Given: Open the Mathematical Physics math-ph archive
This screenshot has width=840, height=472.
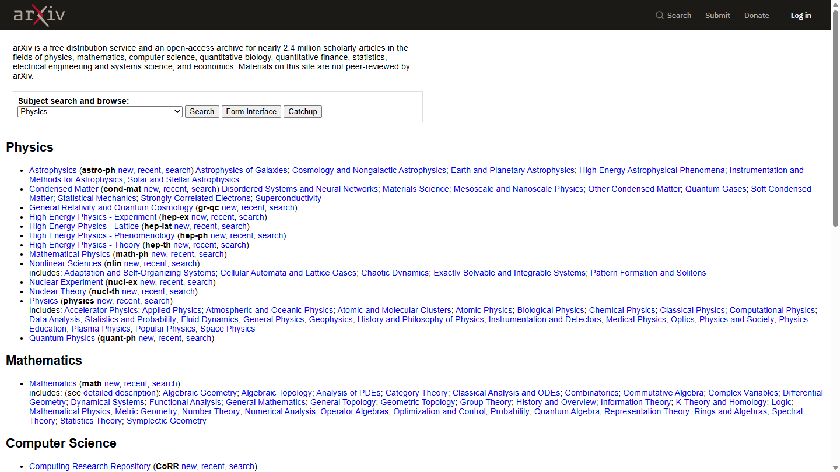Looking at the screenshot, I should [69, 254].
